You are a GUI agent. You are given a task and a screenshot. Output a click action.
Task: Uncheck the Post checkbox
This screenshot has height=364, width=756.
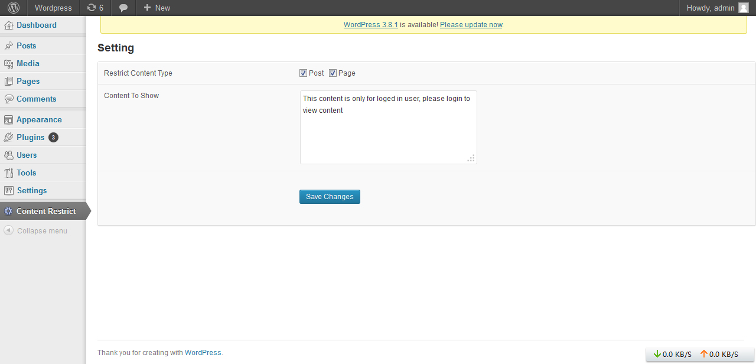coord(303,73)
